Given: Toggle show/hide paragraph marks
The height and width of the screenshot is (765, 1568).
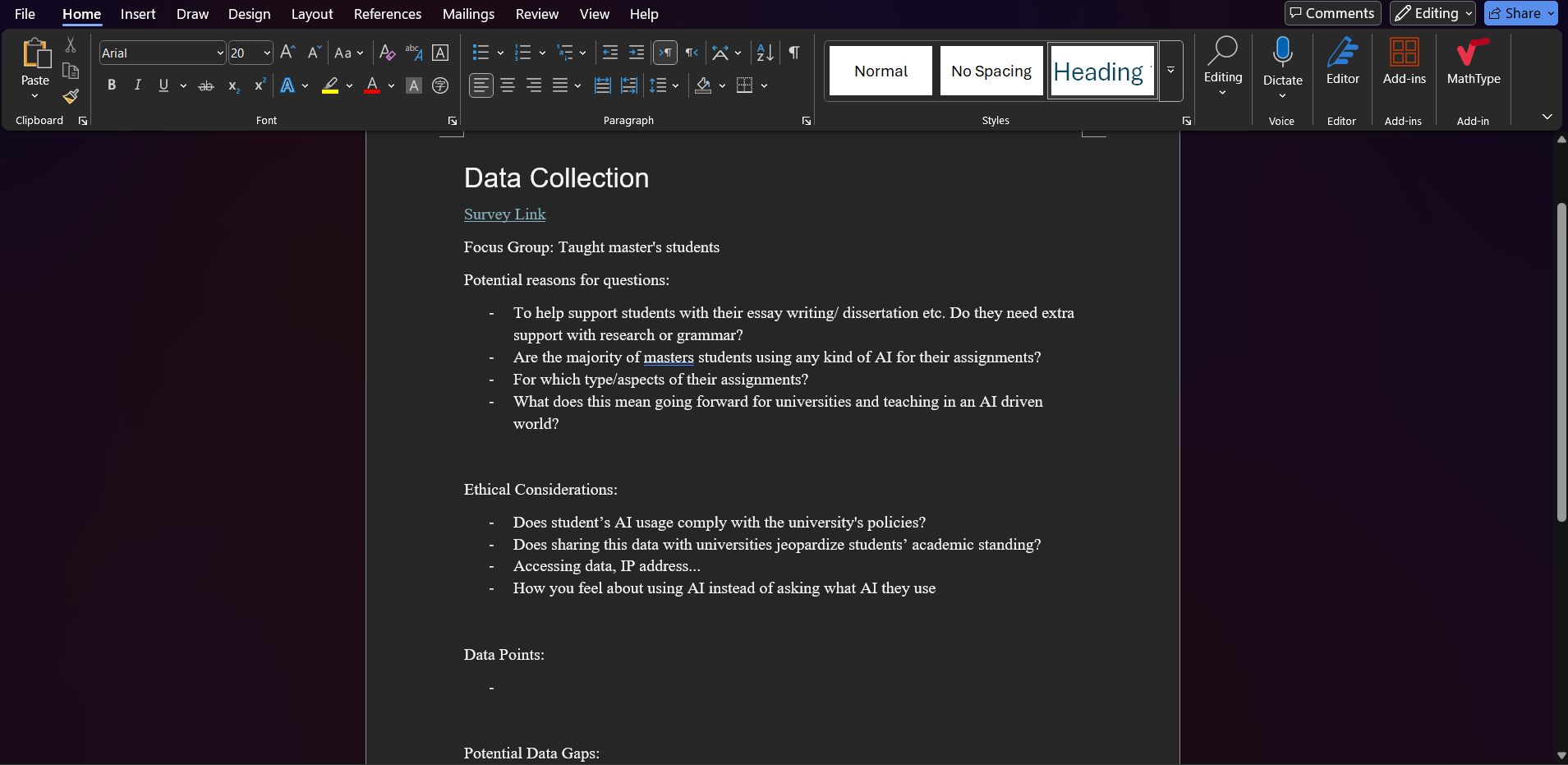Looking at the screenshot, I should click(793, 53).
